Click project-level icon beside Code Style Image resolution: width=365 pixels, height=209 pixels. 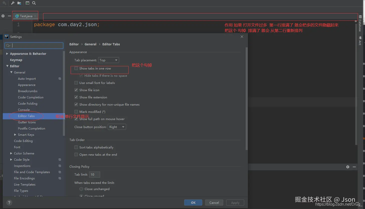60,160
